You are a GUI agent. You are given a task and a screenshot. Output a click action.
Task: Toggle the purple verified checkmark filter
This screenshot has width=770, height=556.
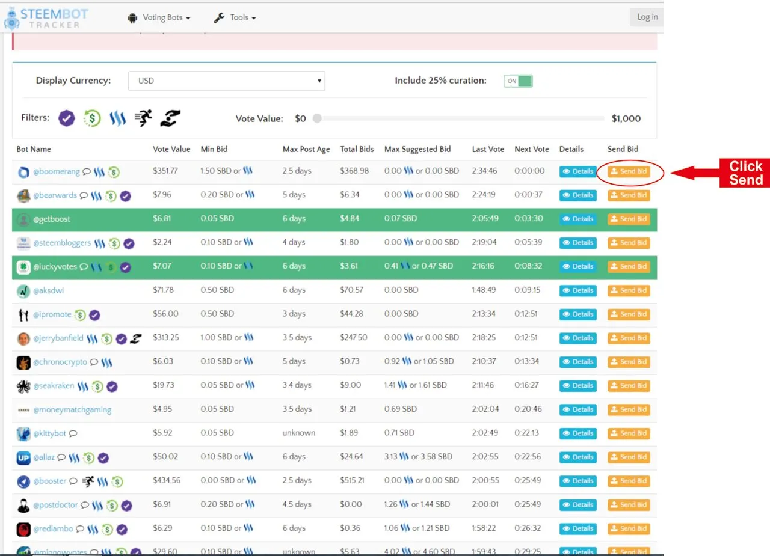[67, 118]
